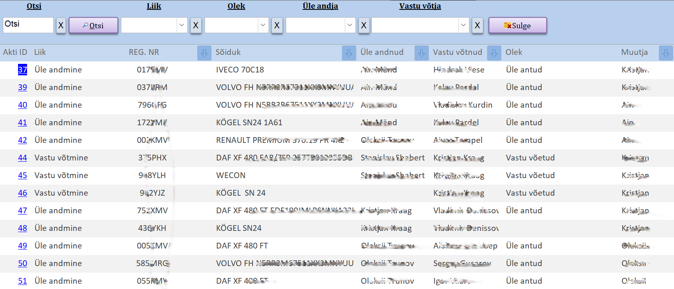Clear the Olek filter with X button

(277, 25)
